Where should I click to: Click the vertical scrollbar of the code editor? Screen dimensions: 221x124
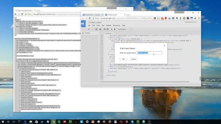pos(200,79)
